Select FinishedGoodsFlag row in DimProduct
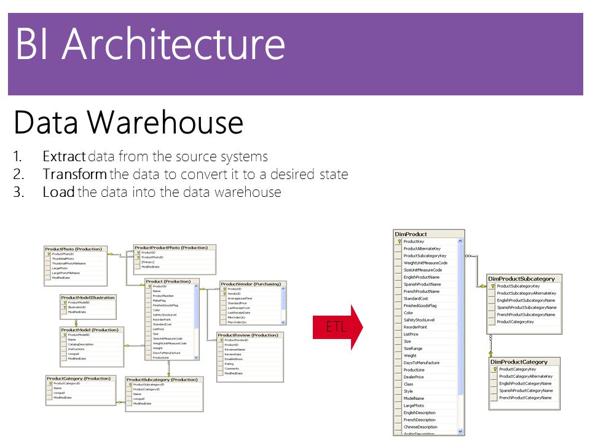 tap(426, 306)
